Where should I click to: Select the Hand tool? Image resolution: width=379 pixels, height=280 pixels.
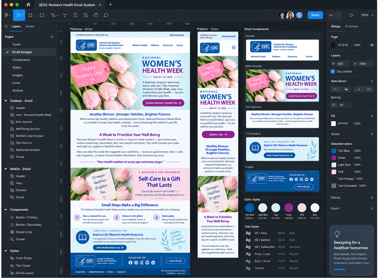tap(96, 15)
